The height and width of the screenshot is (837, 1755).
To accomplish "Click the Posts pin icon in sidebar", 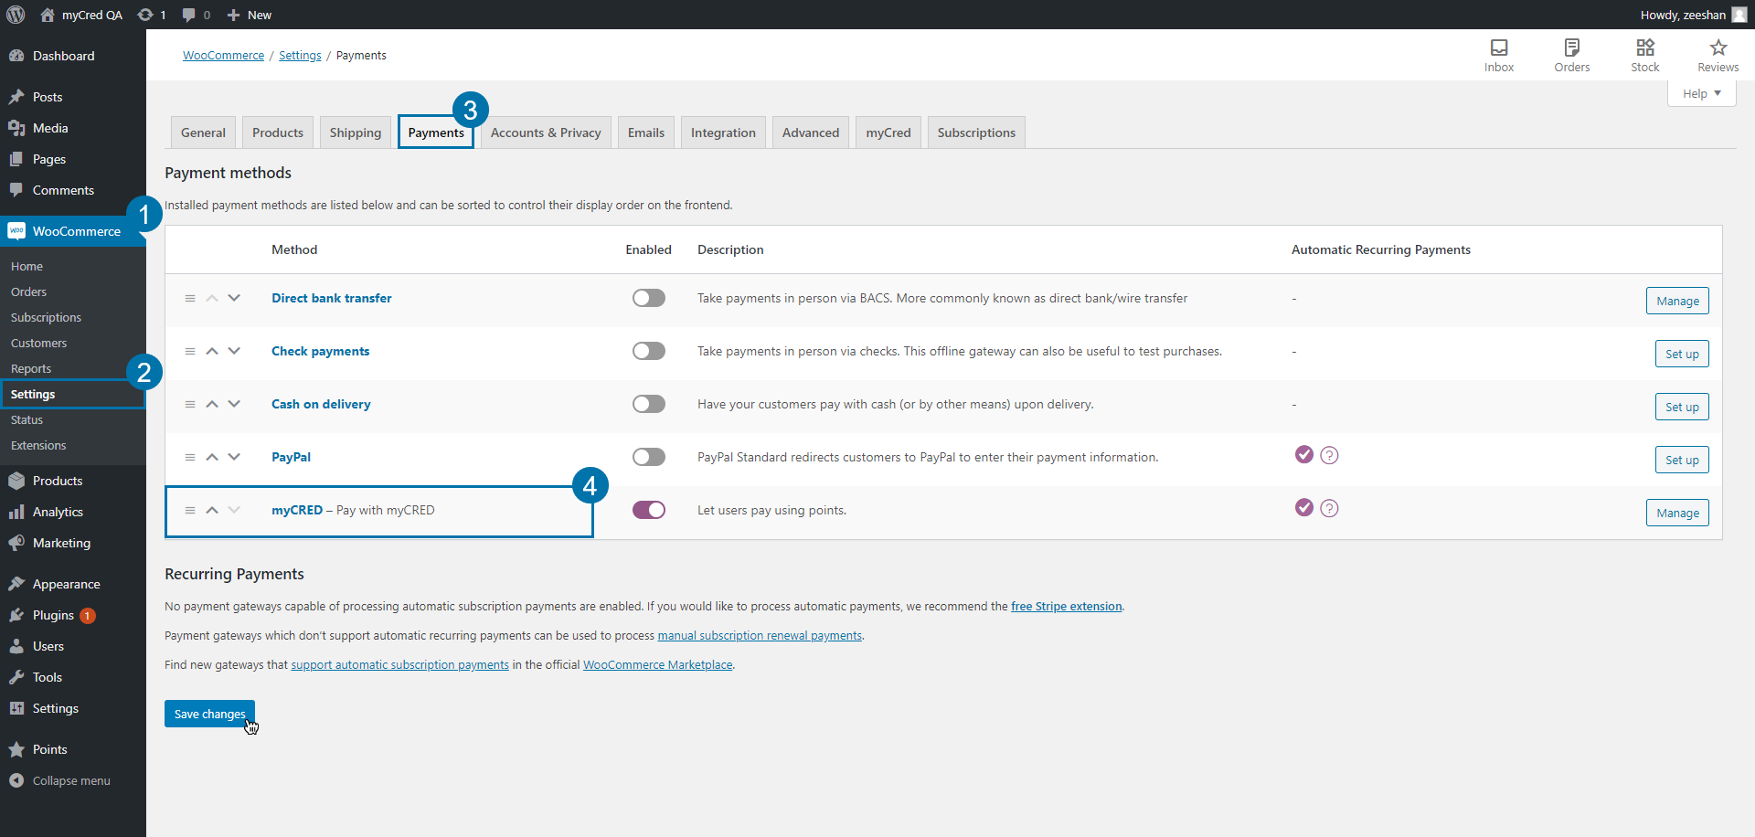I will (16, 97).
